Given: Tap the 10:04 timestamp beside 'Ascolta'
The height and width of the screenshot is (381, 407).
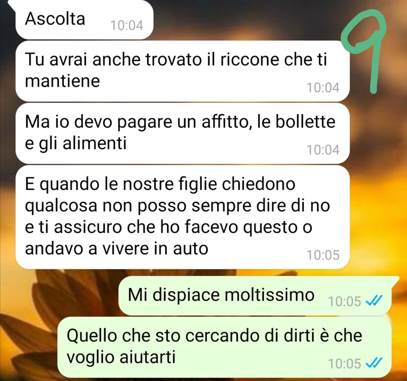Looking at the screenshot, I should (127, 26).
